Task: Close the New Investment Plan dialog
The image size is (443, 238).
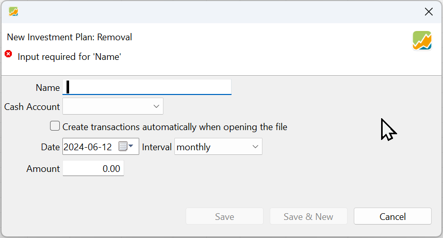Action: 429,11
